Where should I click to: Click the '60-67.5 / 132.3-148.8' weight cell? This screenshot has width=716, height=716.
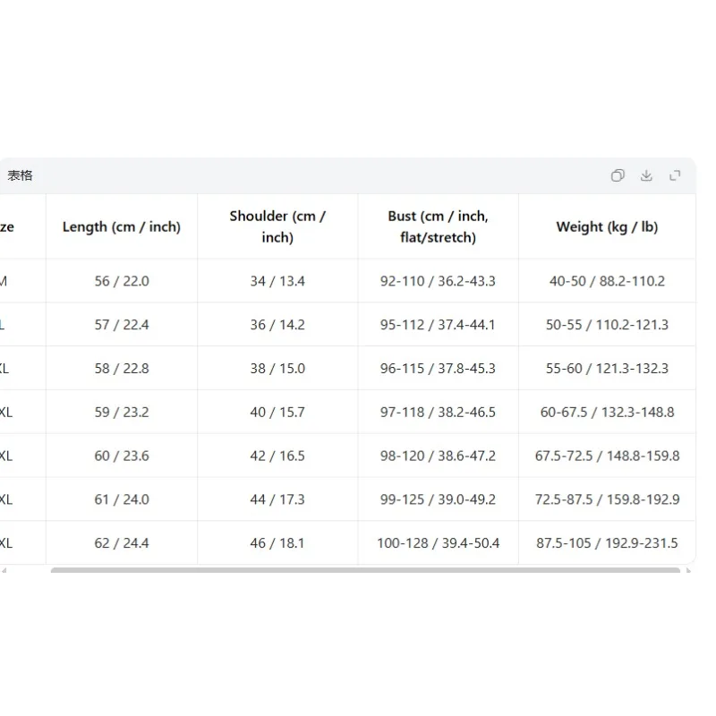(x=608, y=413)
